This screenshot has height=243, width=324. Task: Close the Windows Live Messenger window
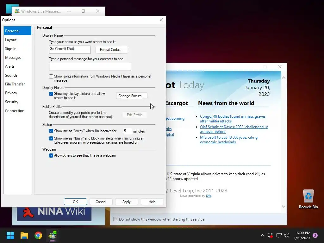coord(98,11)
